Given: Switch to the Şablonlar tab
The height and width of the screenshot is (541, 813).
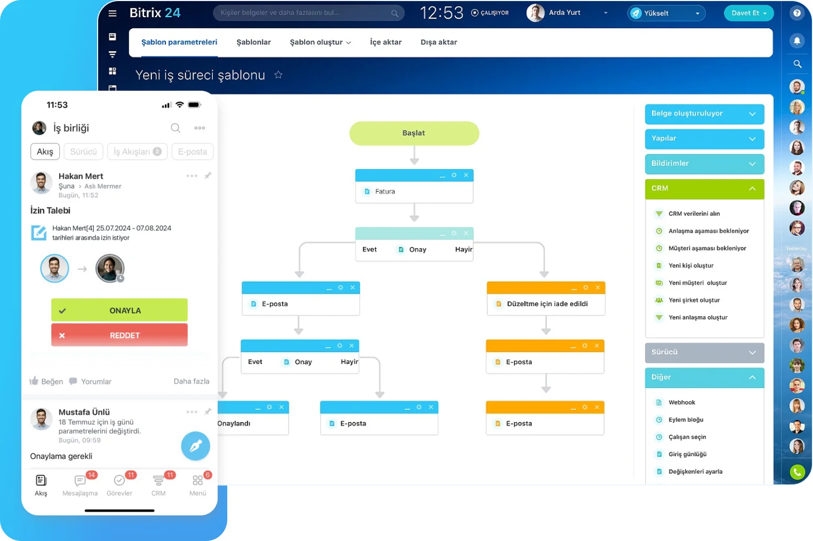Looking at the screenshot, I should coord(253,42).
